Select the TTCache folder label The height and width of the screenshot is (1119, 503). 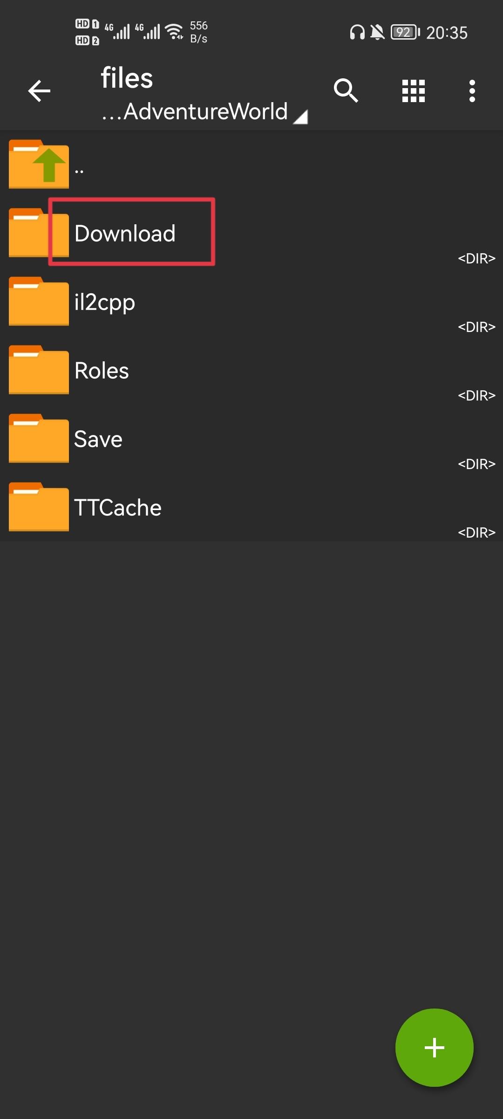click(x=118, y=508)
